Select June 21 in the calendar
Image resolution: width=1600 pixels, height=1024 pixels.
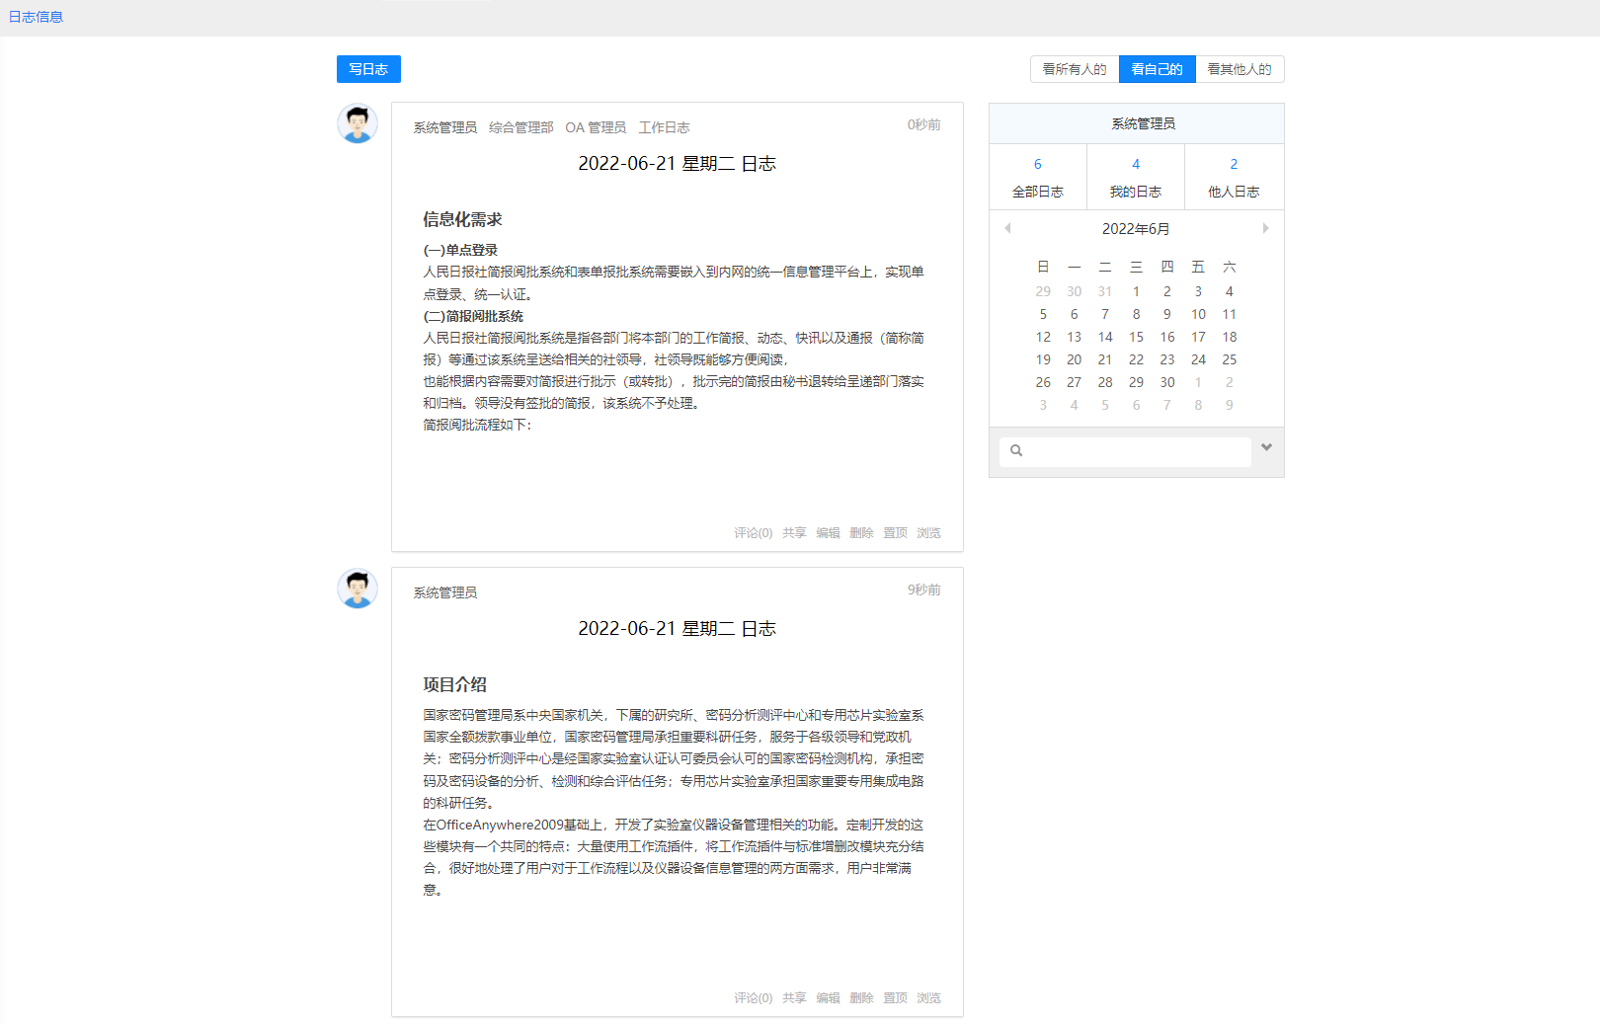coord(1105,360)
